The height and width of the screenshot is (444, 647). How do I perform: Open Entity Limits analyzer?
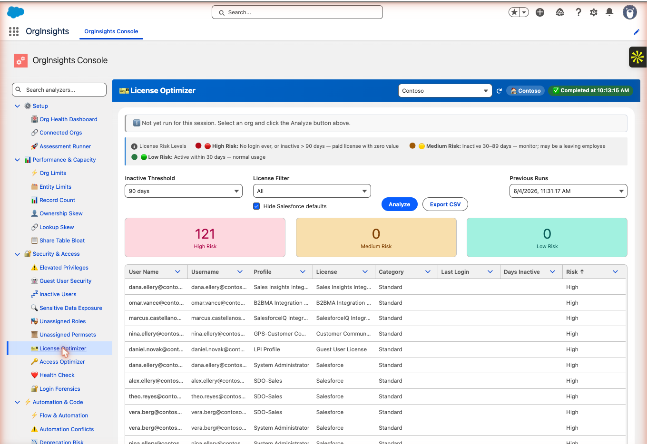point(55,187)
